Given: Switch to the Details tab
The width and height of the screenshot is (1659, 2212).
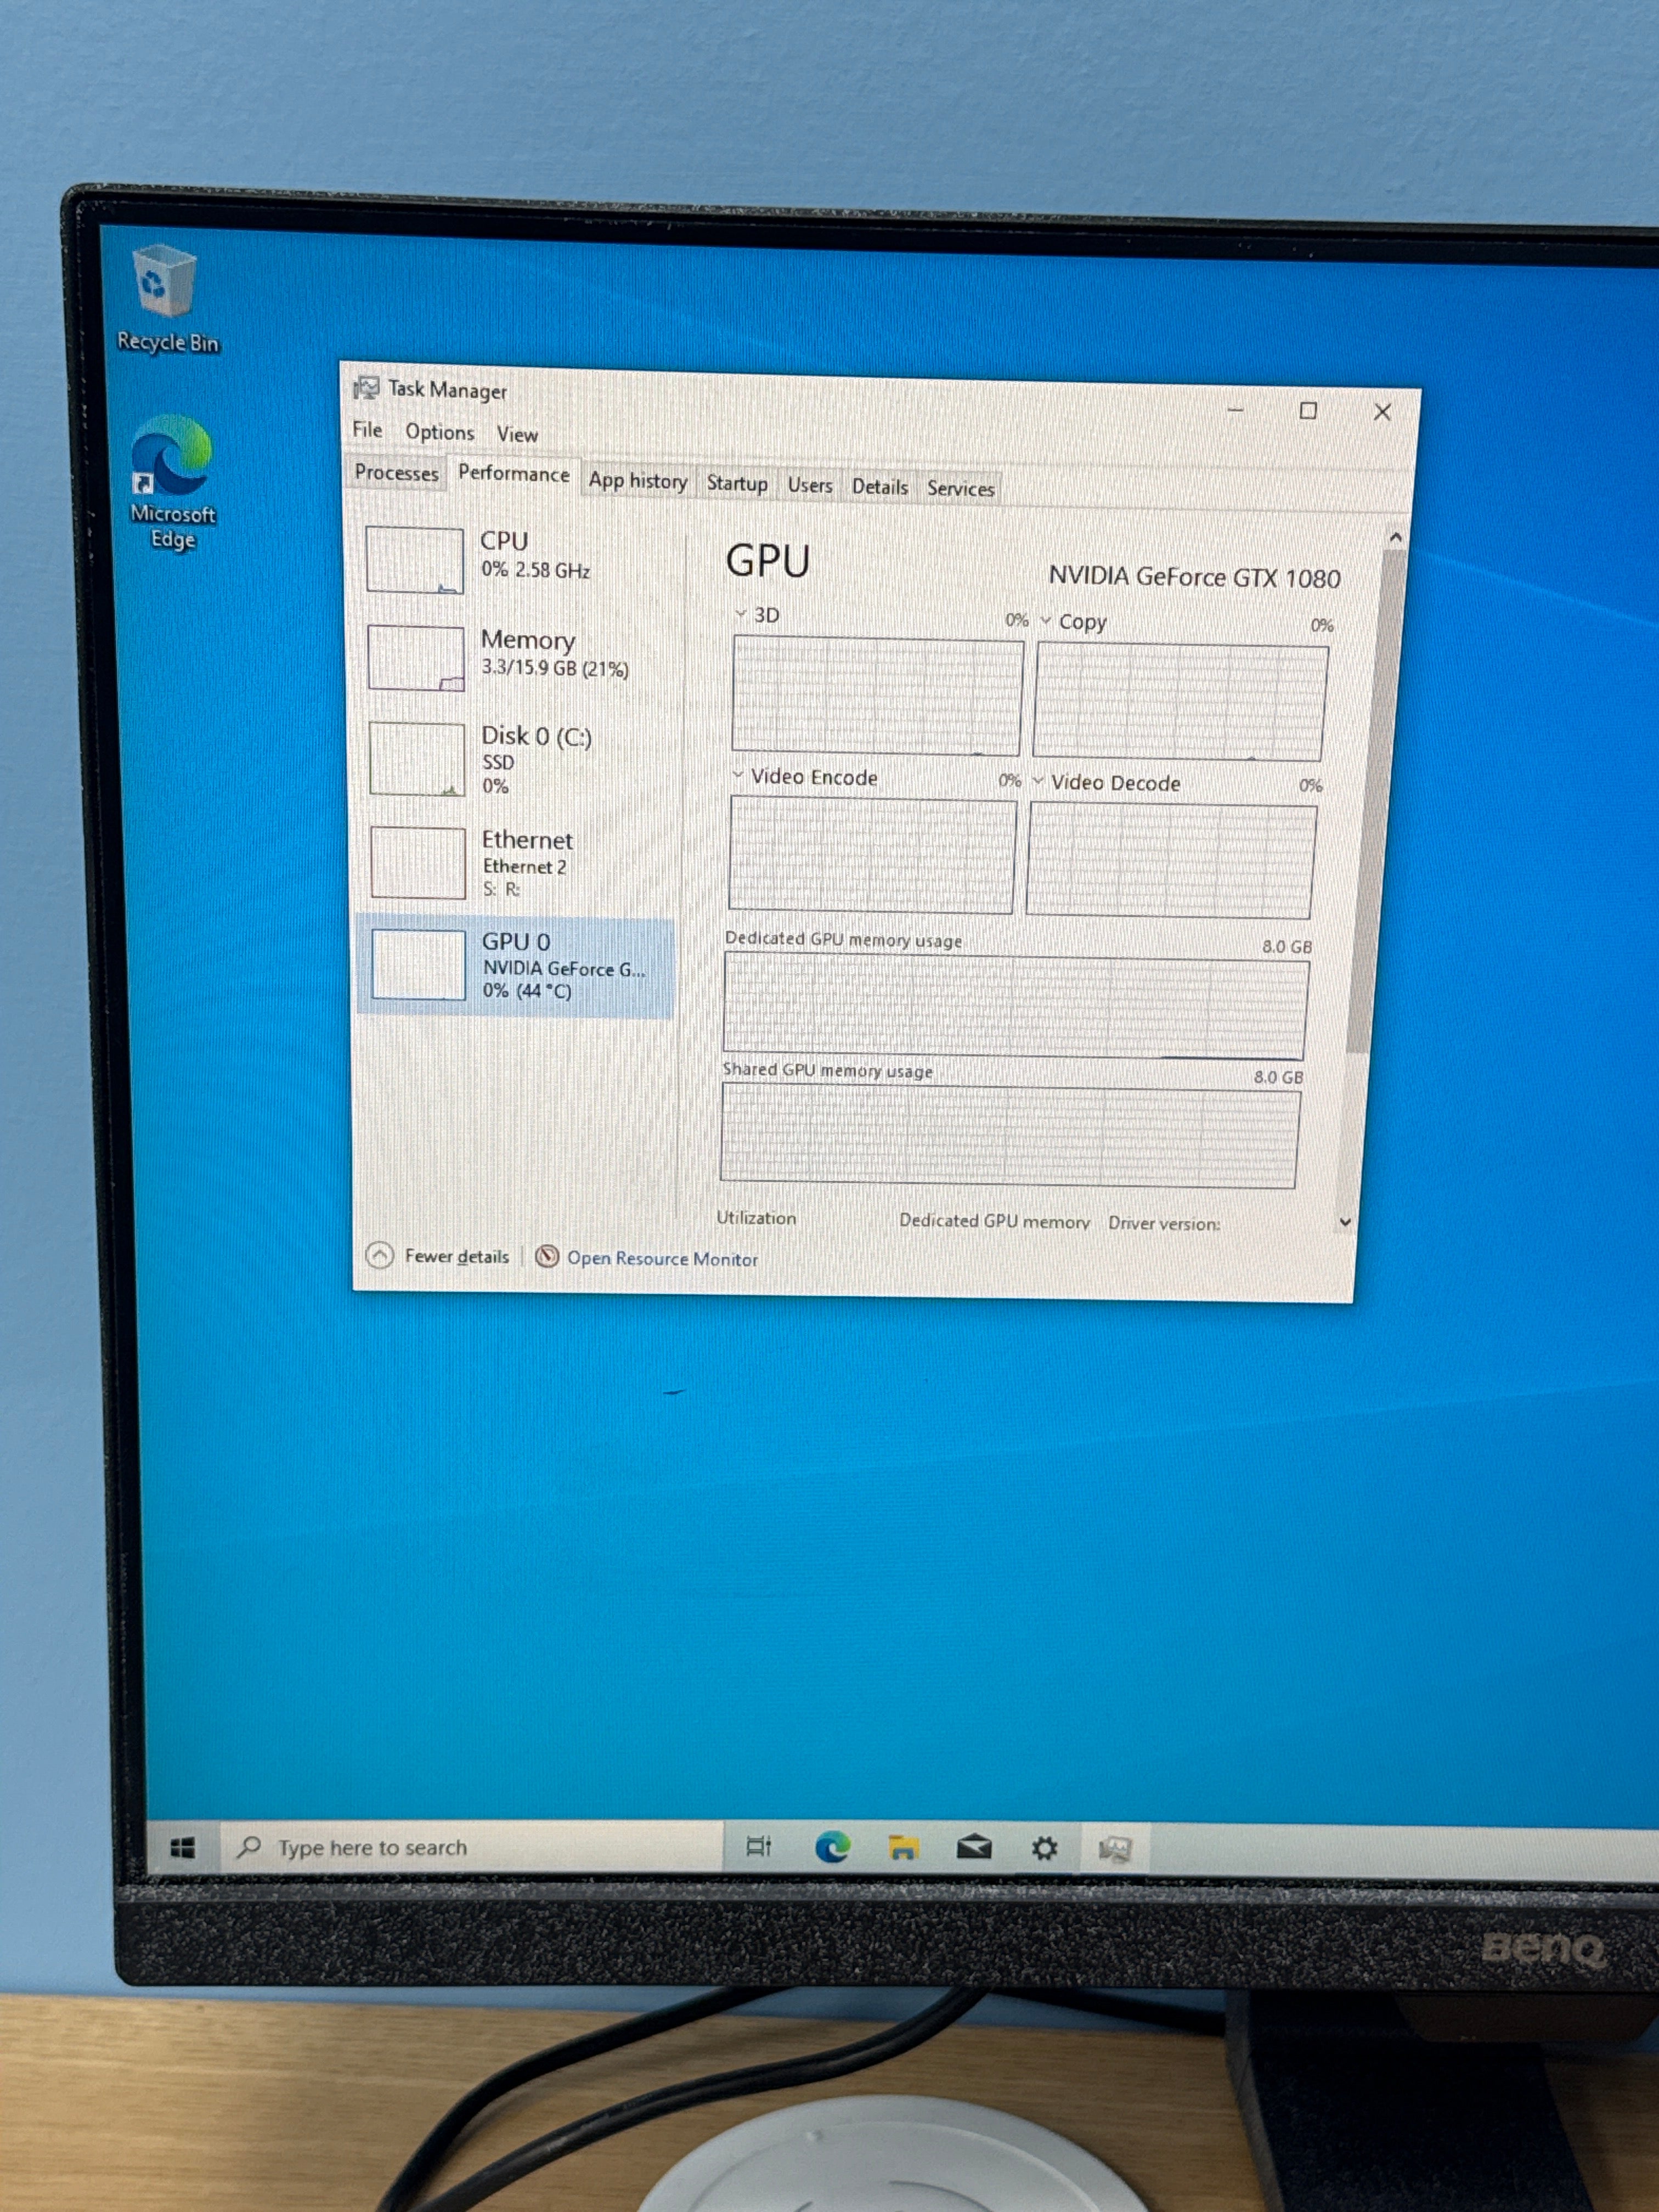Looking at the screenshot, I should (880, 487).
